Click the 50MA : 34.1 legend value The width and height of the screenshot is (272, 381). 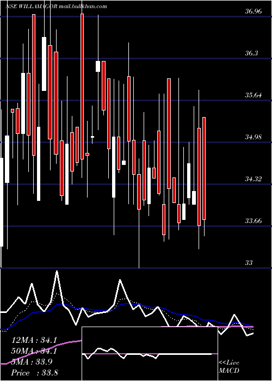[34, 351]
